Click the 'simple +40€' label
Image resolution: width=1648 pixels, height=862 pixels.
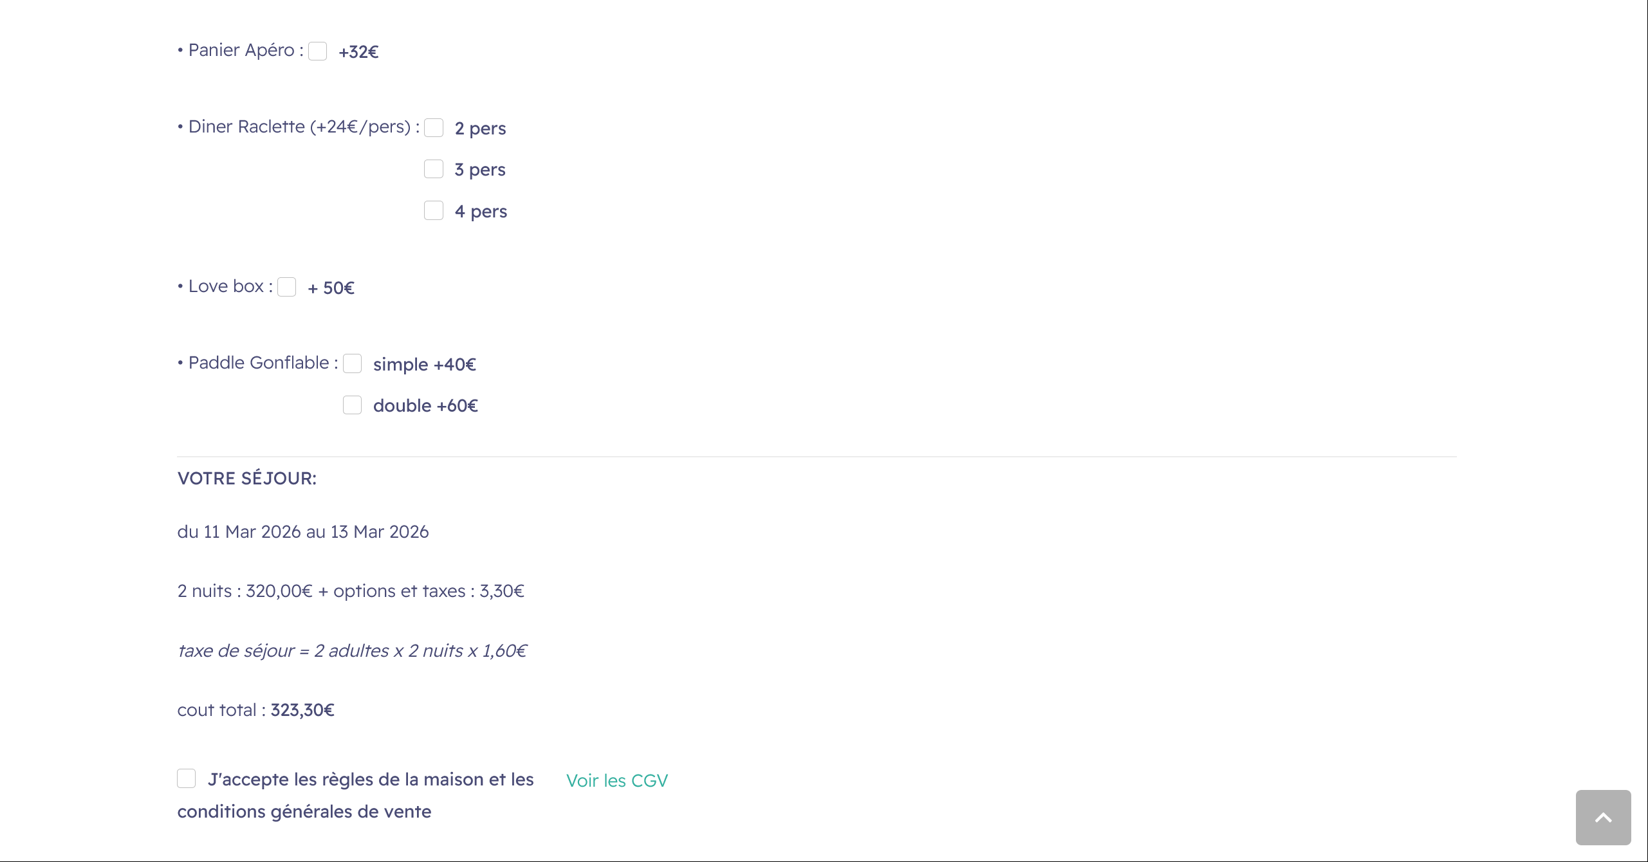424,365
